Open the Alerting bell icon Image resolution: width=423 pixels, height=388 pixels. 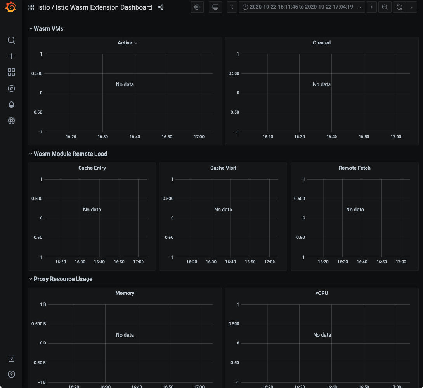coord(11,105)
